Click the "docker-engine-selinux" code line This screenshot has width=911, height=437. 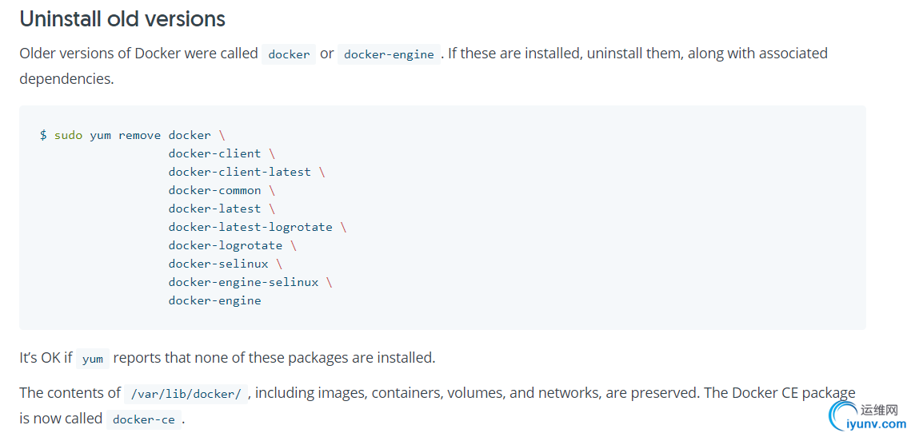pos(250,283)
